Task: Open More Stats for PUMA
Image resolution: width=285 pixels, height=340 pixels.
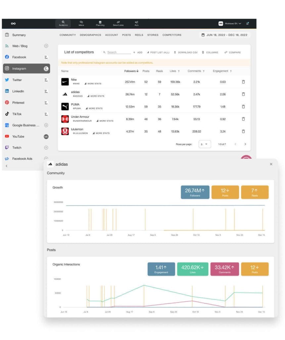Action: [x=94, y=108]
